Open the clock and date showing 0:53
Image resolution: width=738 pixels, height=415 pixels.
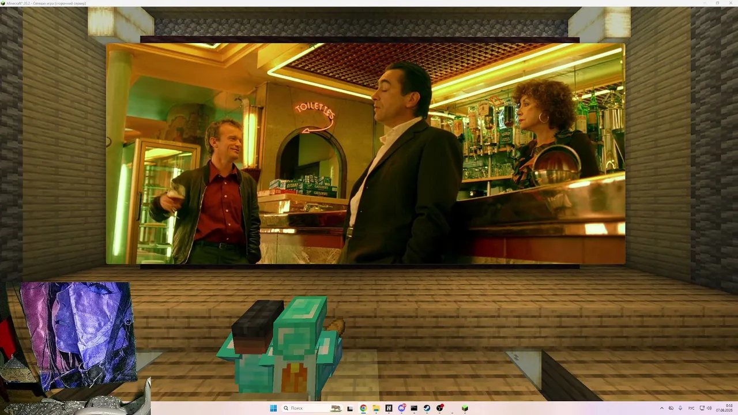724,408
